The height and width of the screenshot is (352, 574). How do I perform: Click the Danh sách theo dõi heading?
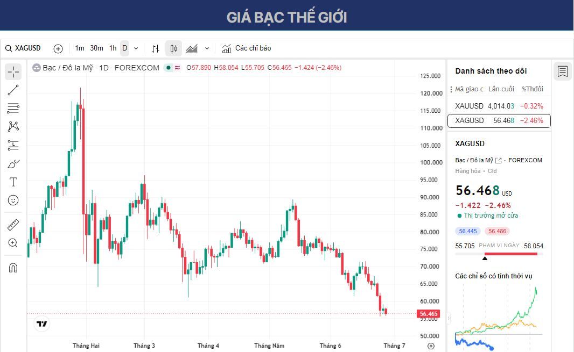click(491, 71)
